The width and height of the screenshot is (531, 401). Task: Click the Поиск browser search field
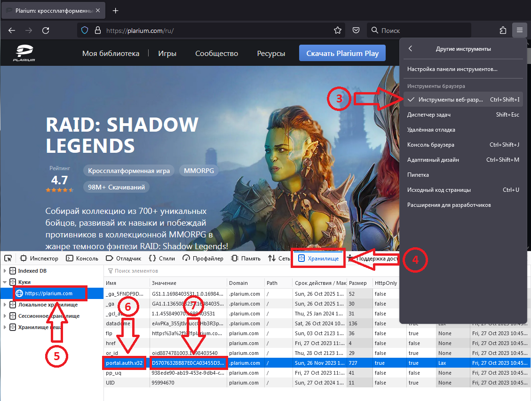(419, 31)
